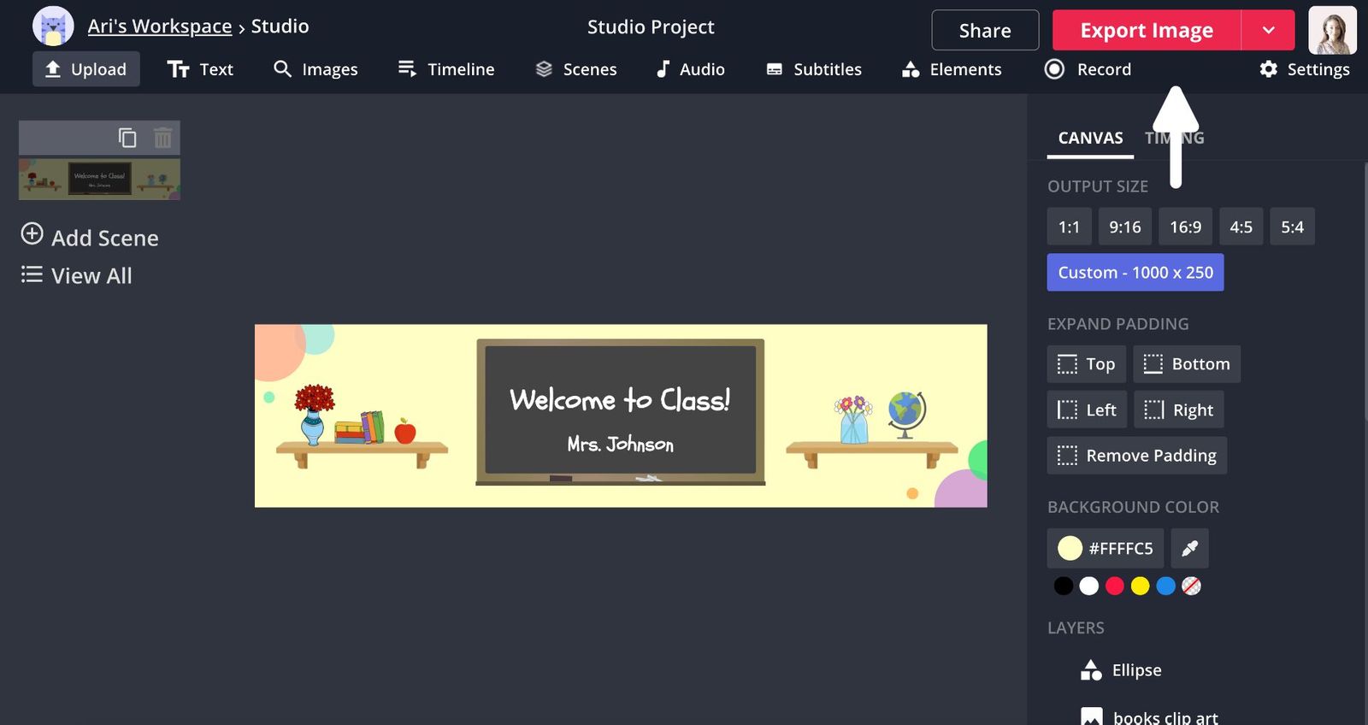1368x725 pixels.
Task: Select the Canvas tab
Action: point(1090,138)
